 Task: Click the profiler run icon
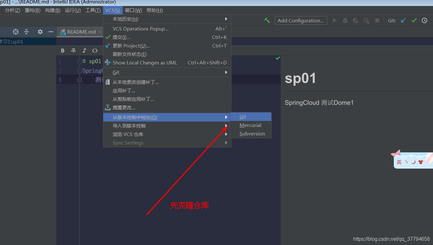coord(366,20)
